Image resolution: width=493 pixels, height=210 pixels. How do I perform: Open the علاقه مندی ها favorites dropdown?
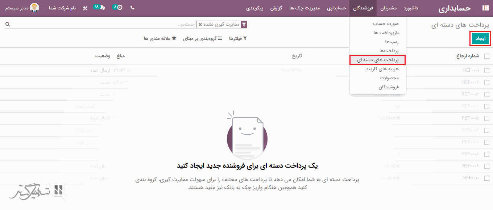click(160, 38)
